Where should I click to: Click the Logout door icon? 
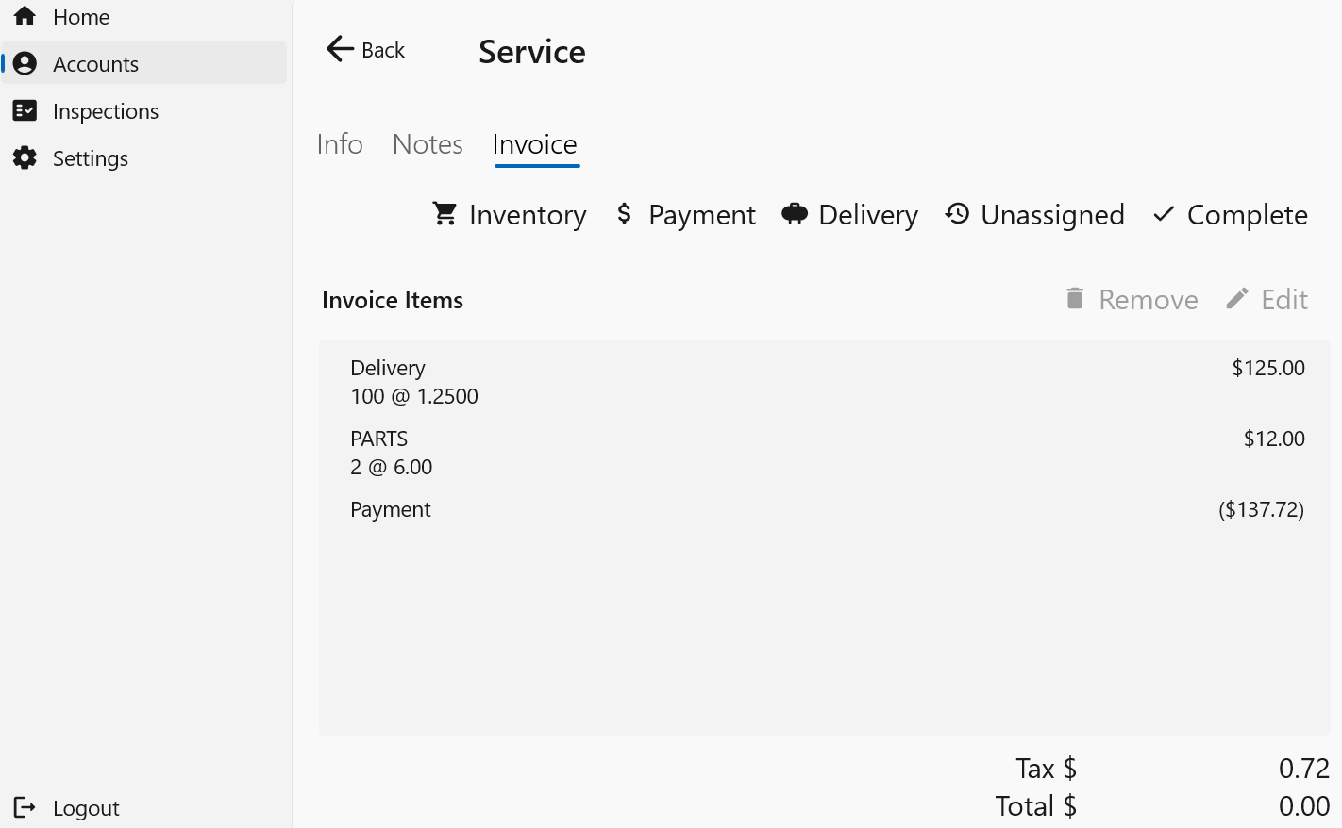pyautogui.click(x=25, y=807)
